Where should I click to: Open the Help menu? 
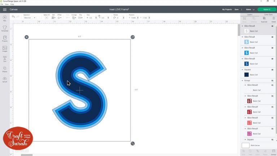[12, 4]
